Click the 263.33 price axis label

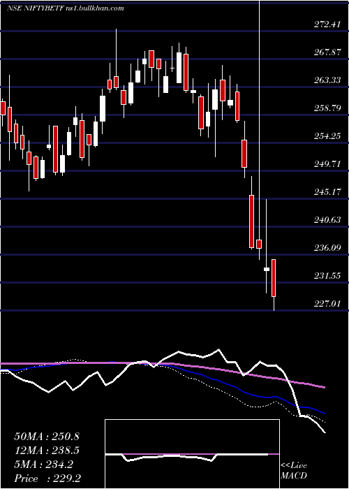[327, 80]
